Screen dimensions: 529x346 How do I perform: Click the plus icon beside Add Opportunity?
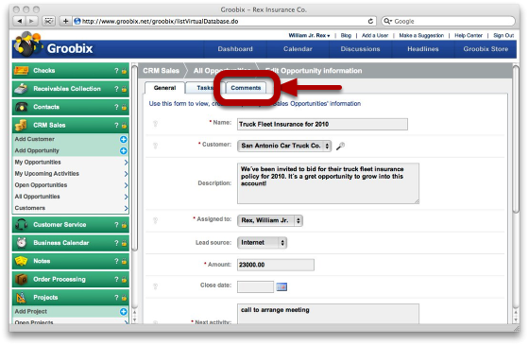(124, 150)
